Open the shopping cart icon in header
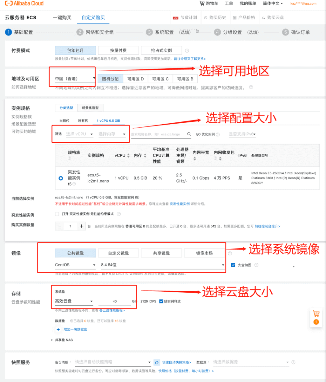The image size is (326, 382). click(202, 3)
